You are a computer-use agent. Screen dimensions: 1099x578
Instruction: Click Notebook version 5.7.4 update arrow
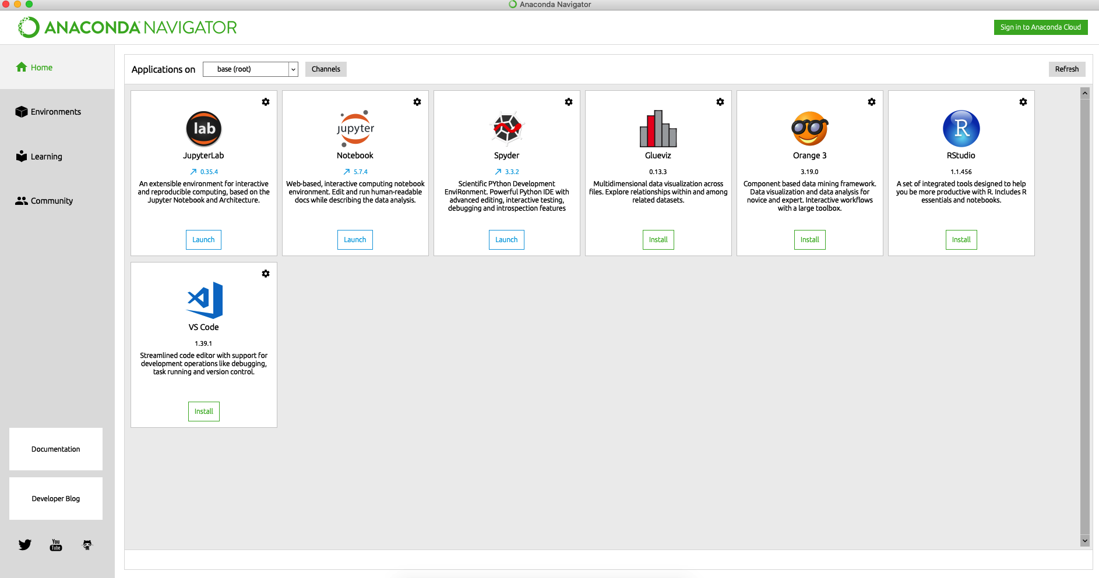coord(347,172)
